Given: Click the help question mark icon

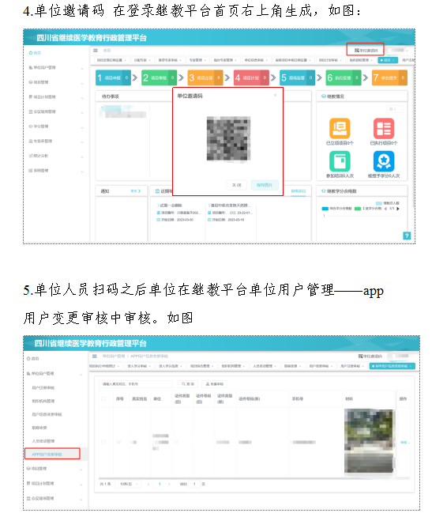Looking at the screenshot, I should tap(407, 236).
